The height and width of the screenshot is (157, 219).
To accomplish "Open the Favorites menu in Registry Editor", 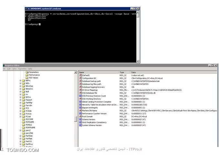I will pos(22,69).
